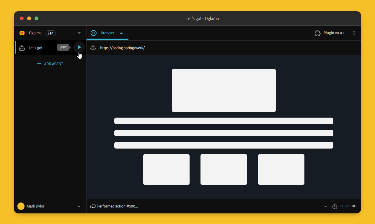Click the plus icon next to ADD AGENT
This screenshot has width=375, height=224.
pos(39,64)
